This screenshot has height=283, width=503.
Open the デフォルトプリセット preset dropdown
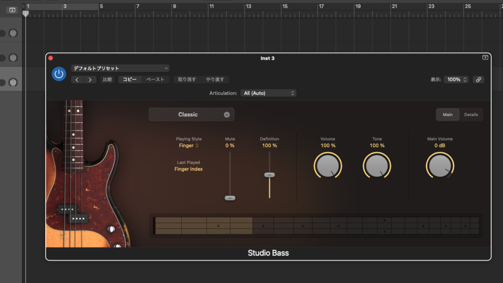(x=120, y=68)
